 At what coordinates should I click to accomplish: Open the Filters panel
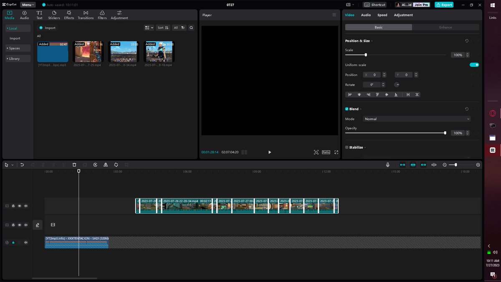[x=102, y=15]
